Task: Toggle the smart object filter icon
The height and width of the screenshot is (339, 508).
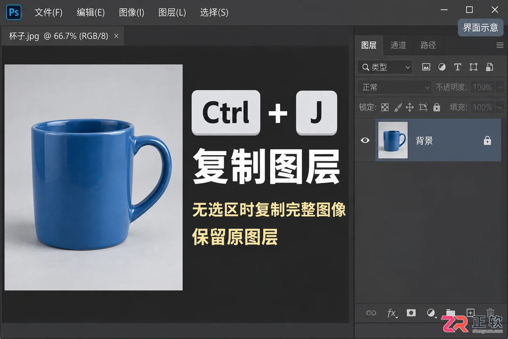Action: 490,67
